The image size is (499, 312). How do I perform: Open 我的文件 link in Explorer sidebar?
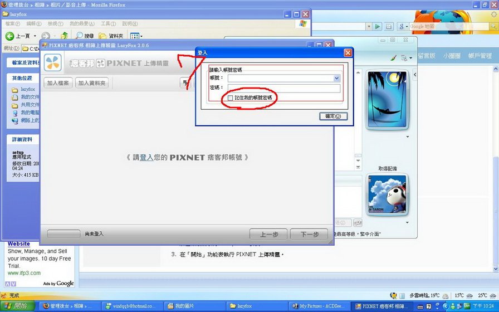pyautogui.click(x=30, y=97)
